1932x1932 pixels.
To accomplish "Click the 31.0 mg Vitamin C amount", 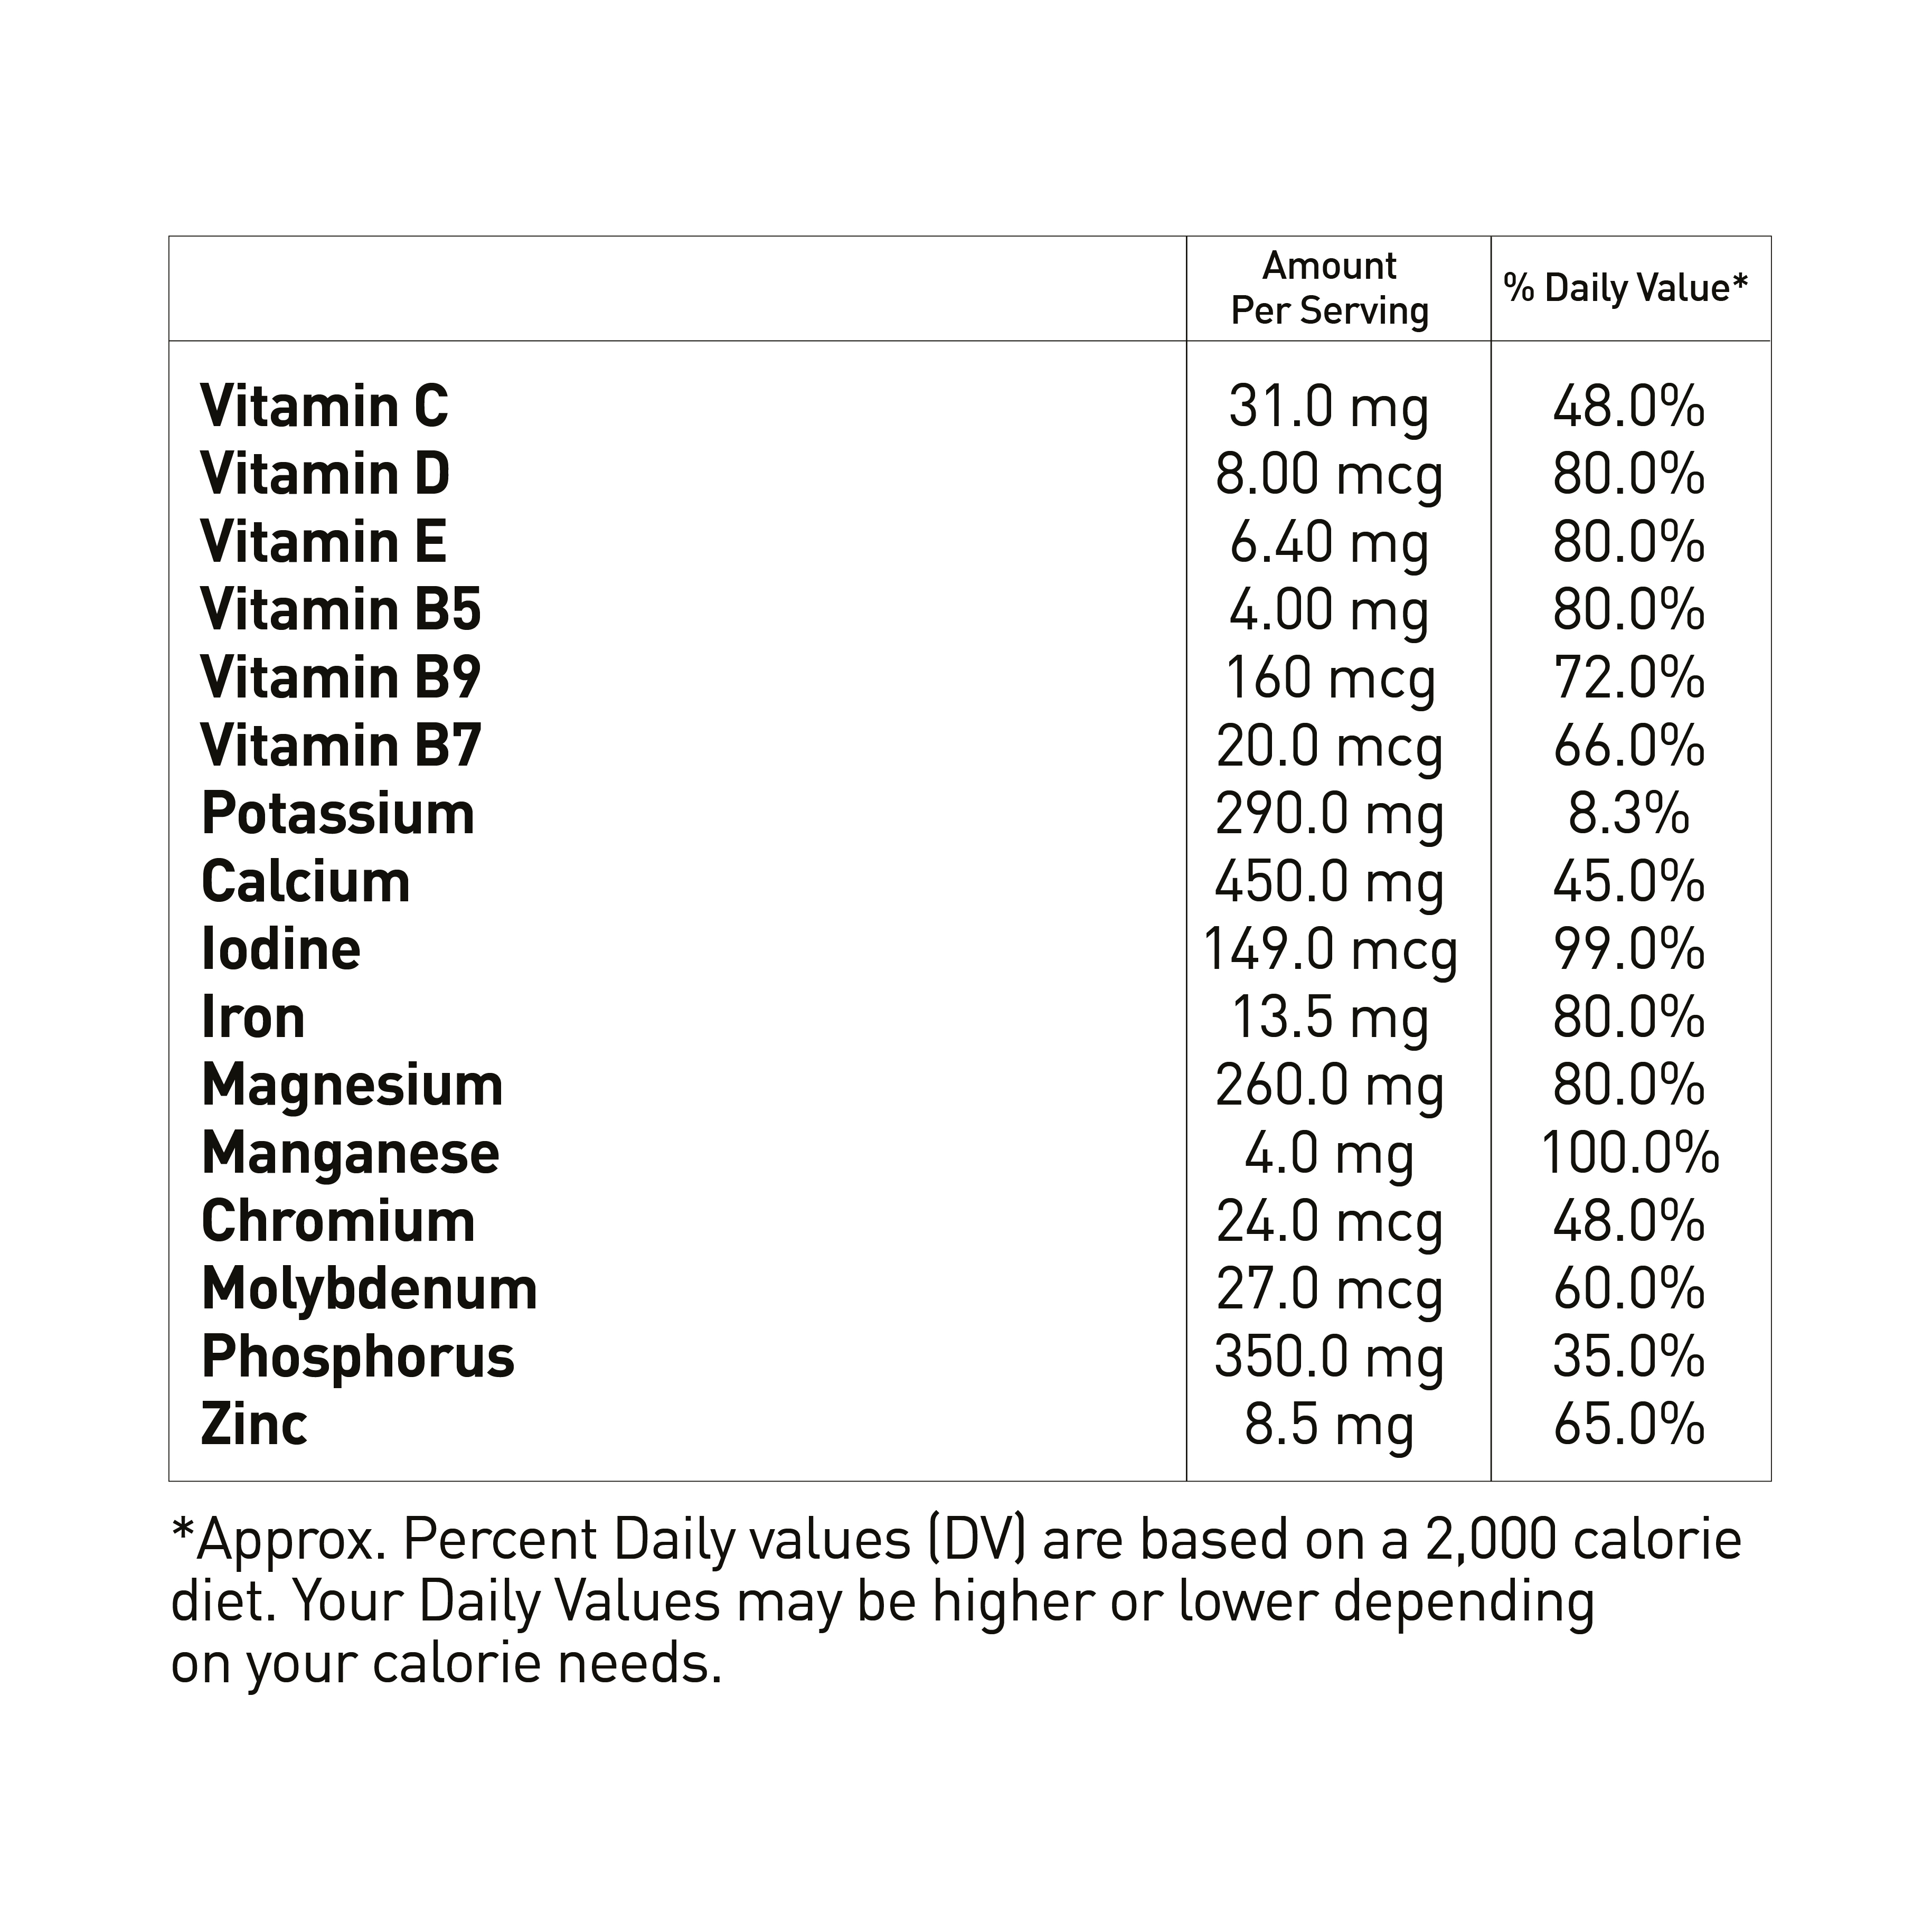I will (1329, 407).
